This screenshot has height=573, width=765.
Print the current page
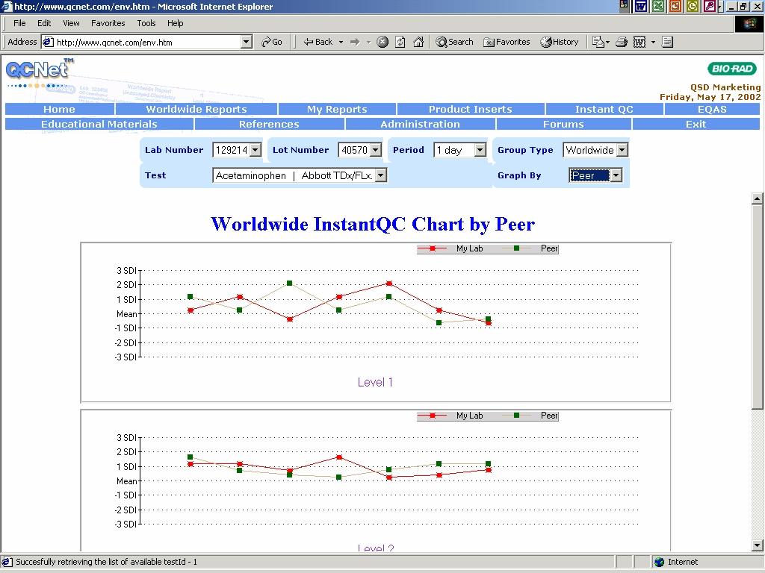(x=621, y=42)
